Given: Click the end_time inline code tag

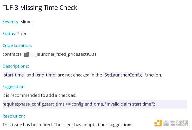Looking at the screenshot, I should pyautogui.click(x=46, y=75).
